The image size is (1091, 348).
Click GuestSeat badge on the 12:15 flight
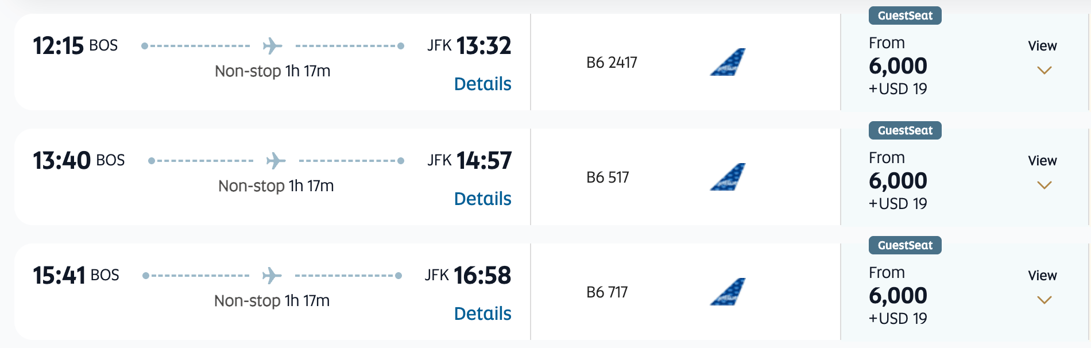point(905,16)
